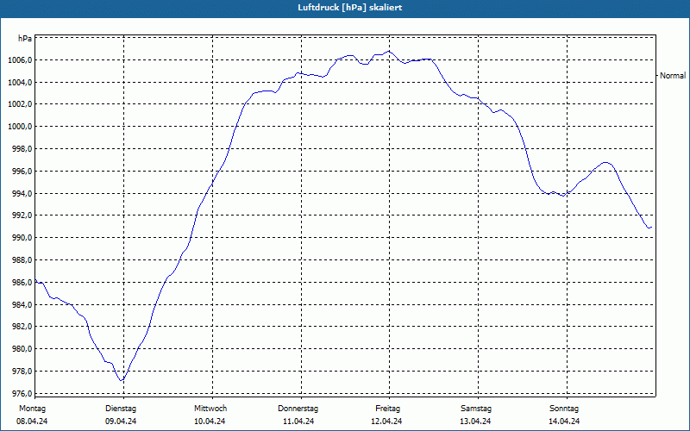This screenshot has height=431, width=690.
Task: Select the 1000,0 axis value
Action: point(20,127)
